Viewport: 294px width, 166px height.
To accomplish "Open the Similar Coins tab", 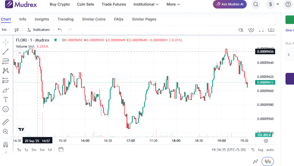I will click(94, 19).
